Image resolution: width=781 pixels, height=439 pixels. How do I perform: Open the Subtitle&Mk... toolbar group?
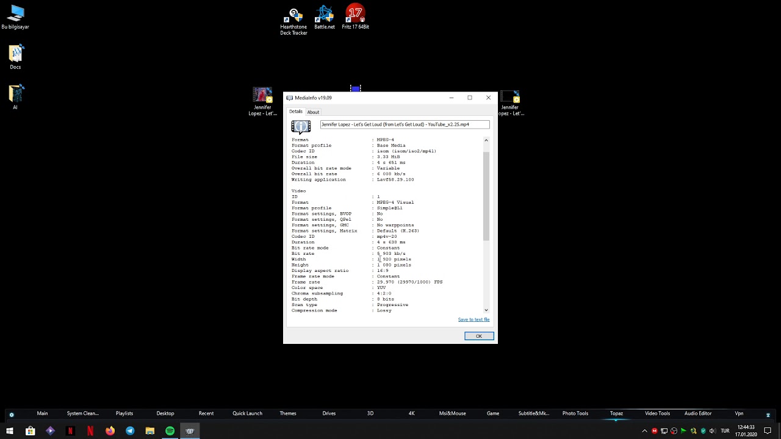[x=534, y=413]
